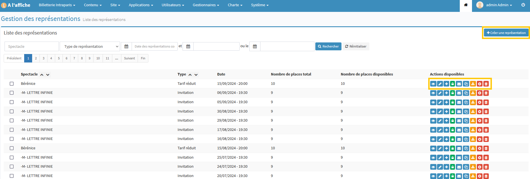Click the envelope icon on 30/08/2024 row
530x179 pixels.
[x=459, y=112]
